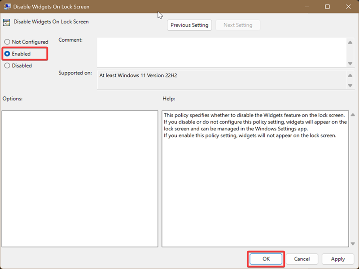Click inside the Comment text box
The height and width of the screenshot is (269, 359).
pos(221,52)
